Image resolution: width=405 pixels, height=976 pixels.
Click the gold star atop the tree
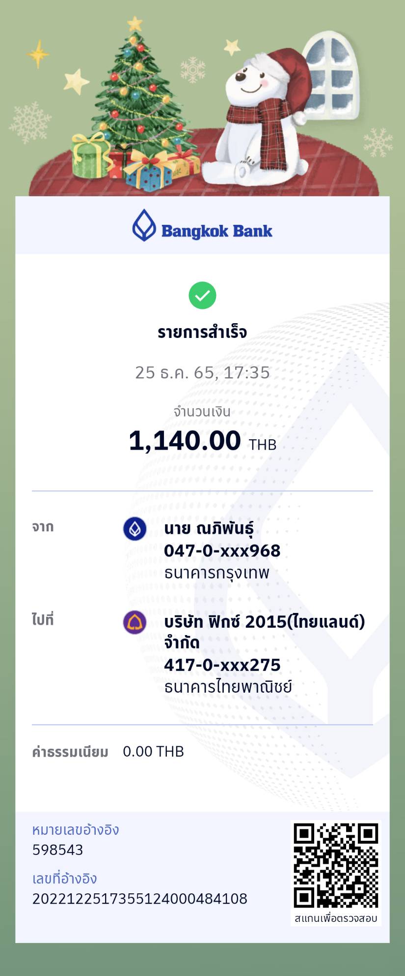click(x=135, y=23)
